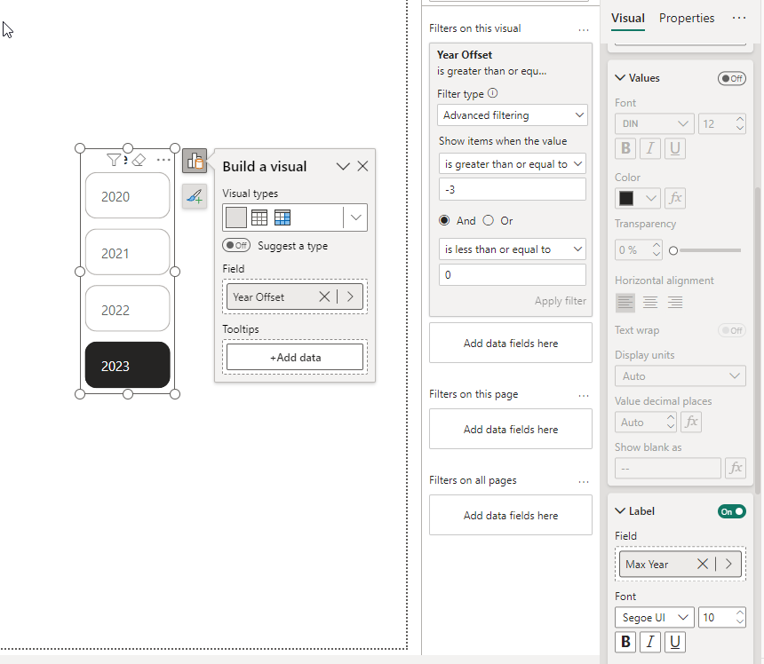The width and height of the screenshot is (764, 664).
Task: Toggle italic in Values section
Action: (x=650, y=148)
